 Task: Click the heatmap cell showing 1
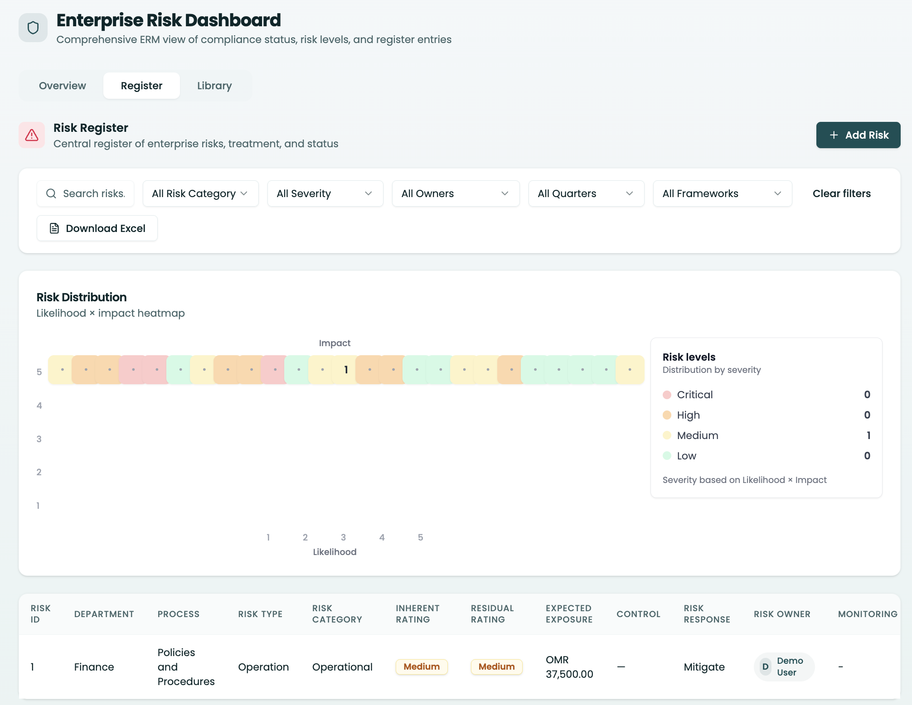[x=346, y=370]
